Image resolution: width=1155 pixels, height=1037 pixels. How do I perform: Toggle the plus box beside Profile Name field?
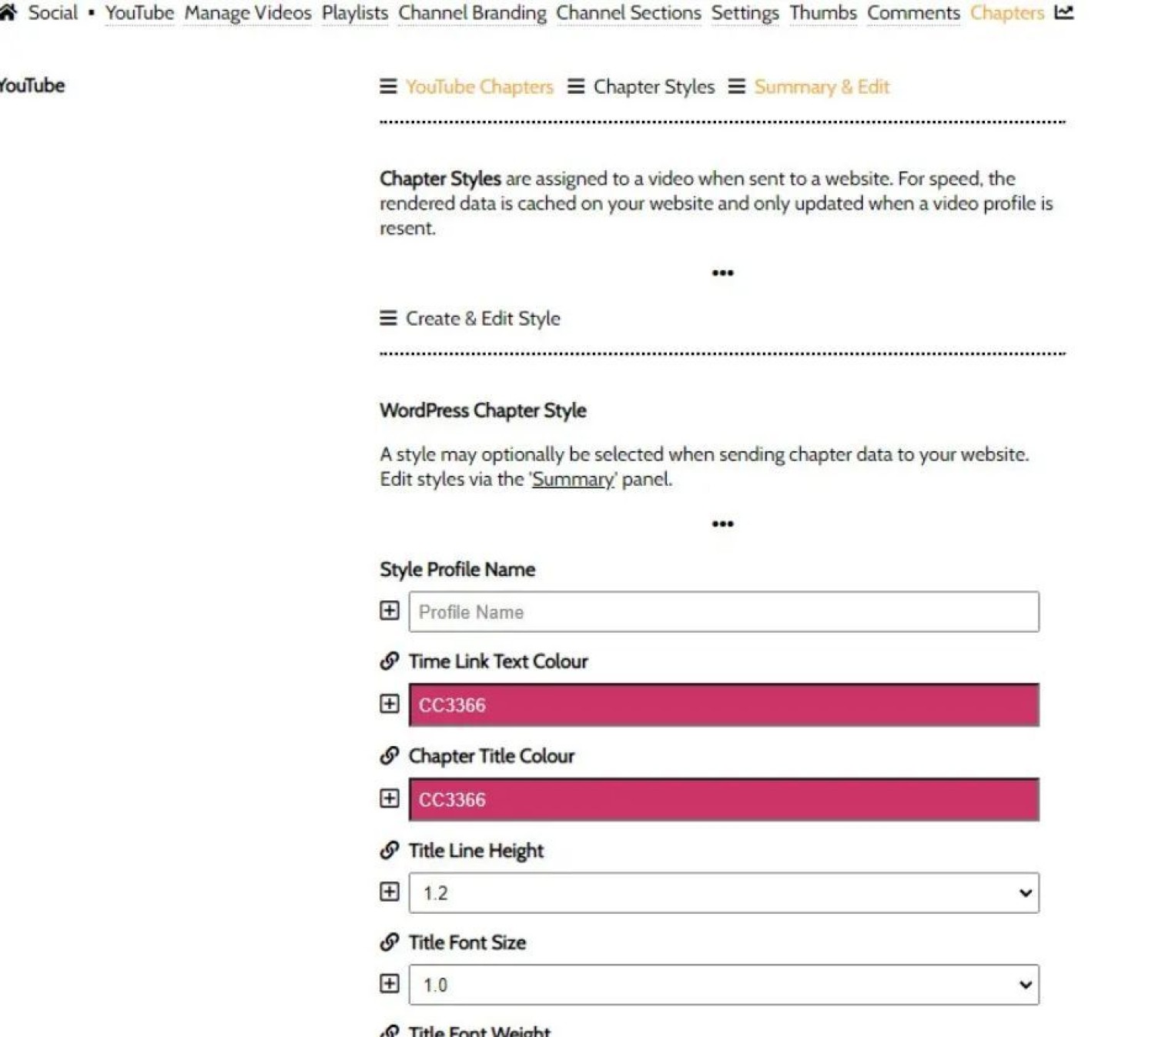point(390,611)
